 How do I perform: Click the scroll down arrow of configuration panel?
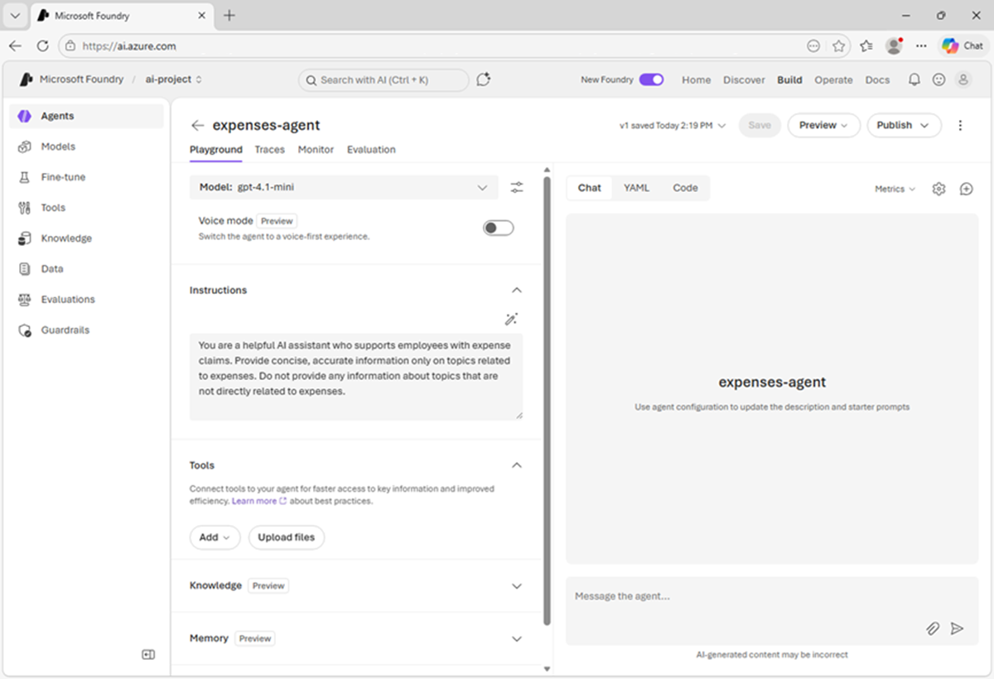(x=547, y=668)
